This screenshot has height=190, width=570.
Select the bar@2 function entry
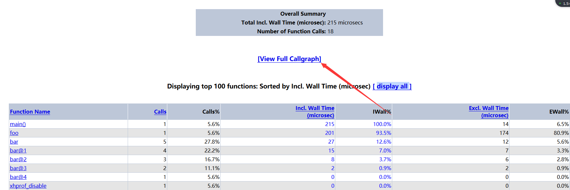[x=18, y=159]
